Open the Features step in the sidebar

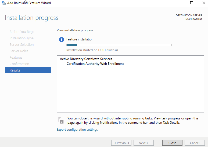16,58
